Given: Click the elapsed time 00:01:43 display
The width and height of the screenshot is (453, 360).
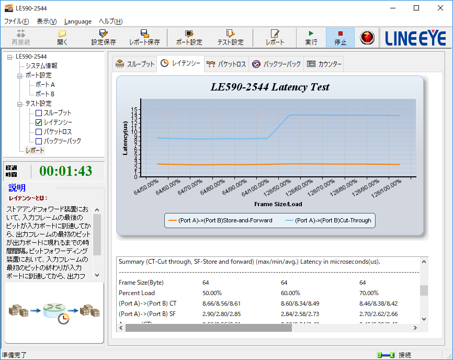Looking at the screenshot, I should click(66, 171).
